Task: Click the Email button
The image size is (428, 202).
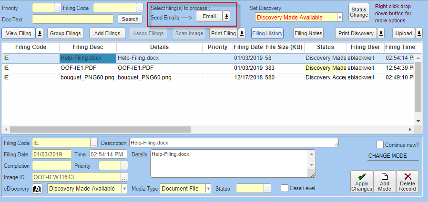Action: (209, 16)
